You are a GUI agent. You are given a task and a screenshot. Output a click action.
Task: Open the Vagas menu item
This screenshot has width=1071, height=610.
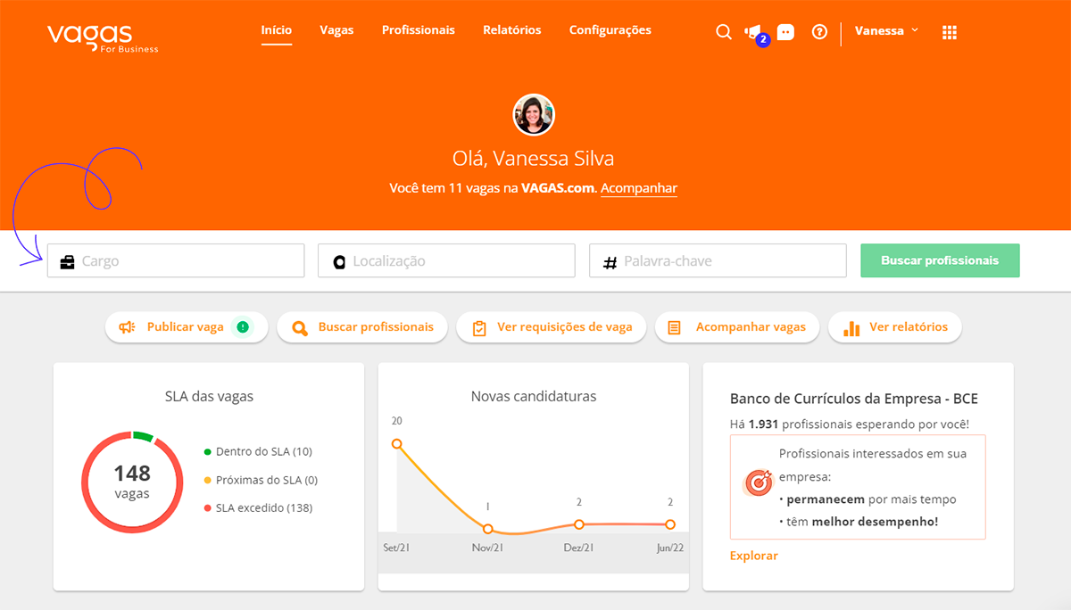coord(336,30)
